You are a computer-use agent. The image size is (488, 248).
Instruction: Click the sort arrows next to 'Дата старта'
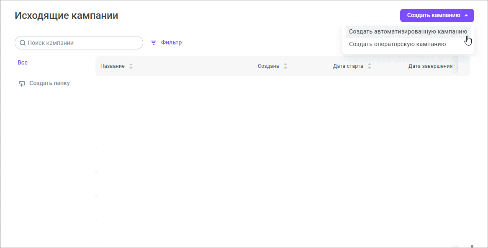point(370,66)
